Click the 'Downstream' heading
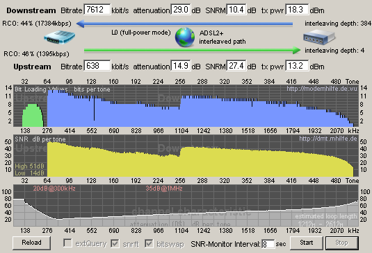The height and width of the screenshot is (253, 372). 31,10
